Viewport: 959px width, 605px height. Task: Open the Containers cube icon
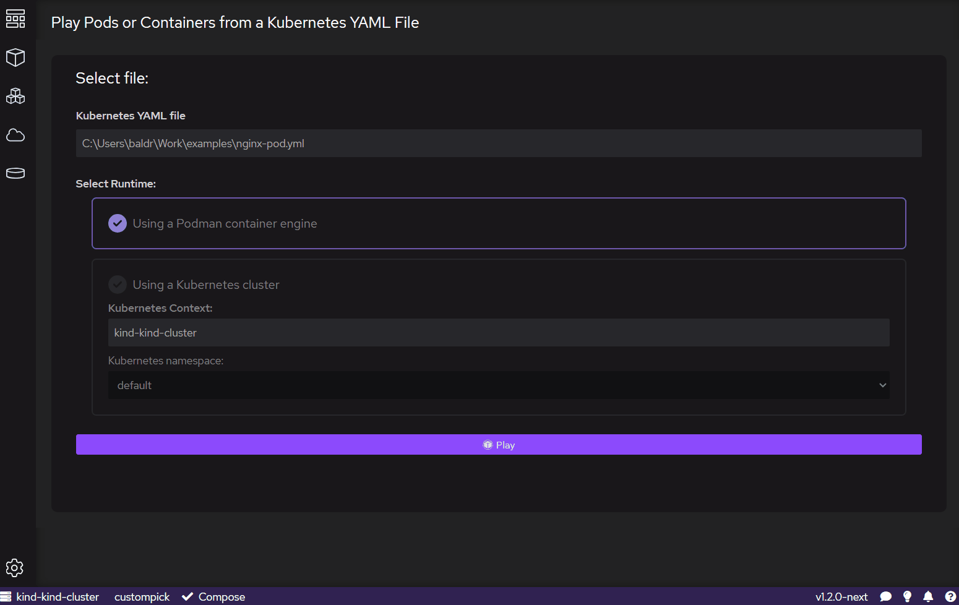point(15,58)
